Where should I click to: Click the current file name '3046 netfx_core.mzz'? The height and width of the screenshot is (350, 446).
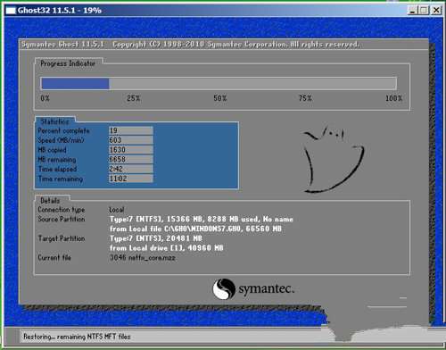[143, 258]
